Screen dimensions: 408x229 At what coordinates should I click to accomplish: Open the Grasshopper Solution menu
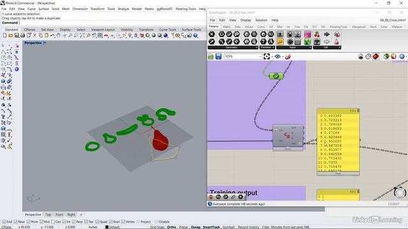(x=261, y=20)
